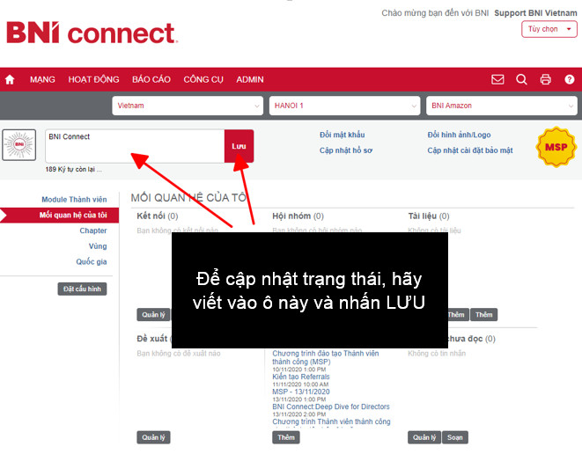
Task: Click the MSP badge icon
Action: click(x=556, y=147)
